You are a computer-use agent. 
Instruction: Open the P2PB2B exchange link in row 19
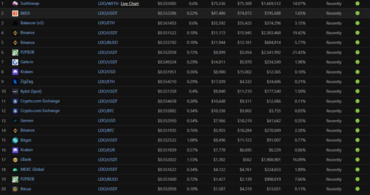pos(27,179)
